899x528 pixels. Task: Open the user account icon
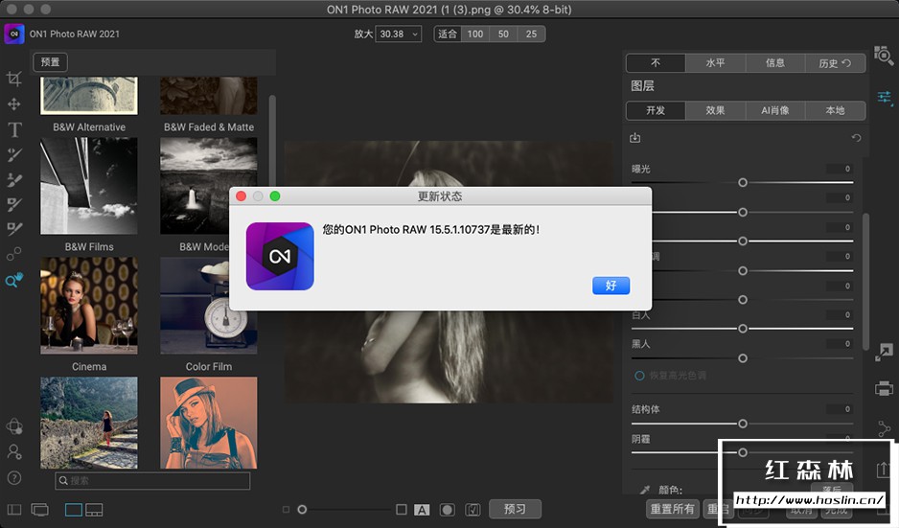[x=14, y=451]
